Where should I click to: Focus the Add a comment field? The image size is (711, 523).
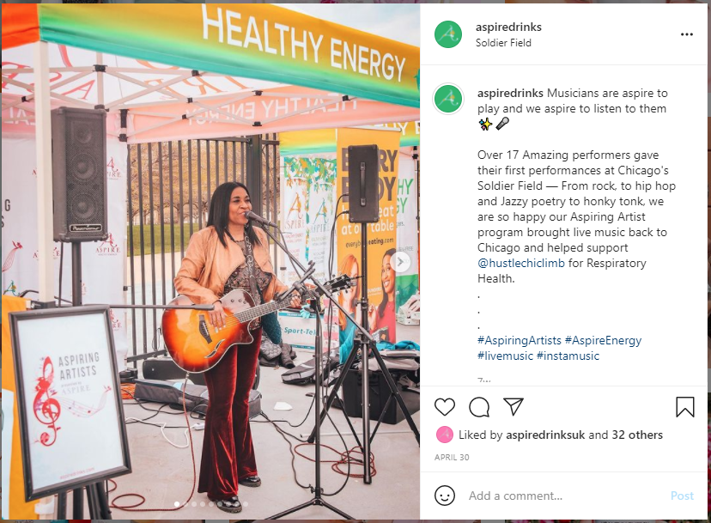click(564, 496)
